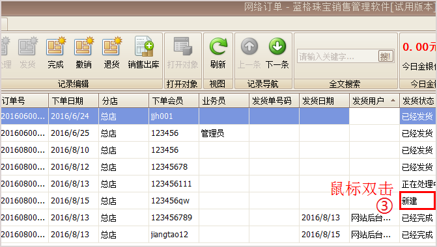437x247 pixels.
Task: Select member cell jiangtao12
Action: point(174,235)
